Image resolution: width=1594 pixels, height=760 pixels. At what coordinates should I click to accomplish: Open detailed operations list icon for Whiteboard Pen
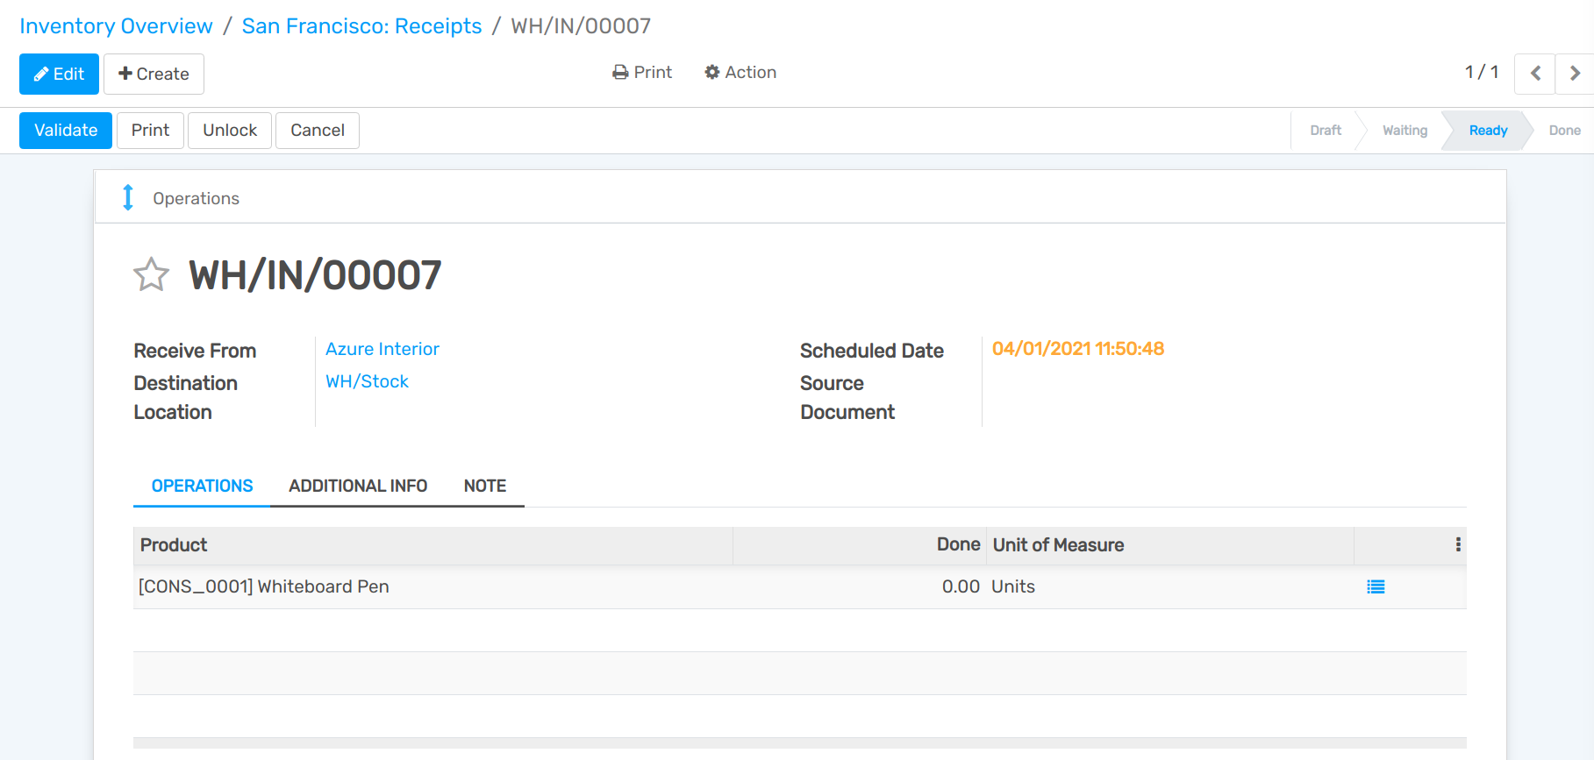tap(1376, 587)
